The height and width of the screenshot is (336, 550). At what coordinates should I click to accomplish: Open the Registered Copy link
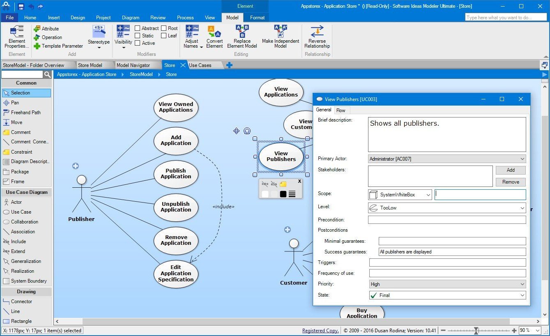[320, 330]
